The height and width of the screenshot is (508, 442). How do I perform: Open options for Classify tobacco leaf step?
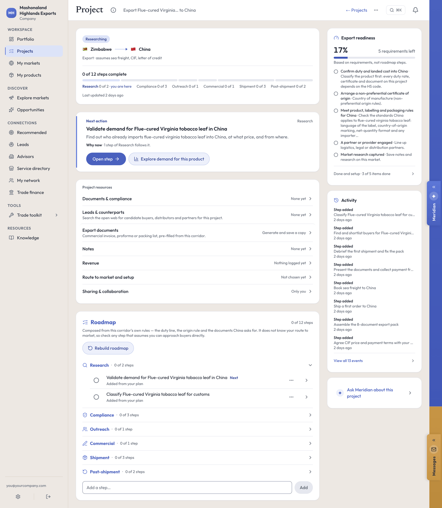(x=291, y=397)
